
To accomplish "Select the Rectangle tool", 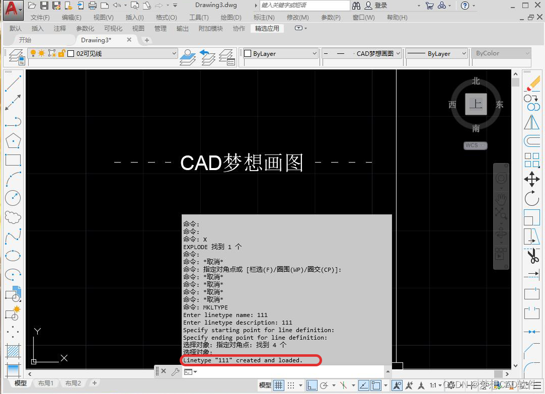I will click(x=13, y=160).
